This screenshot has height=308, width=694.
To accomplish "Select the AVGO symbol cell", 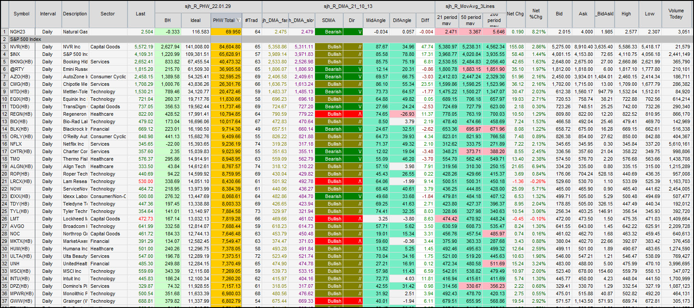I will [x=22, y=226].
